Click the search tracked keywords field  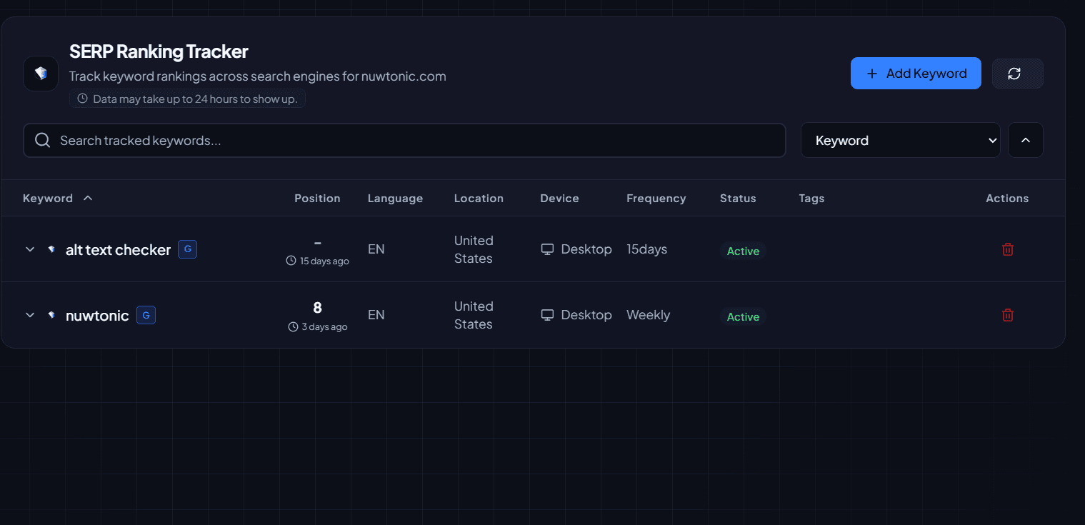(x=286, y=140)
